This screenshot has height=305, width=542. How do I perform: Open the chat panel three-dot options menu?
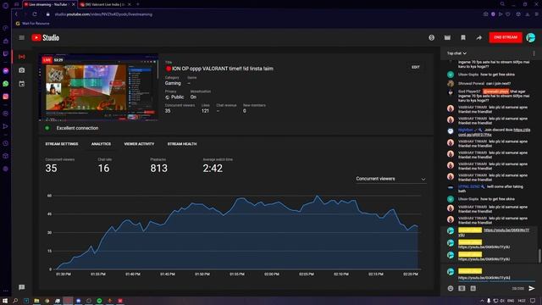534,53
